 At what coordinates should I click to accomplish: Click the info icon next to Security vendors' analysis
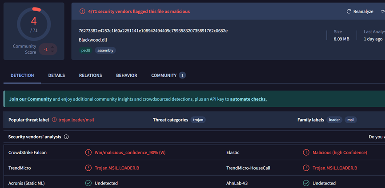click(x=66, y=137)
